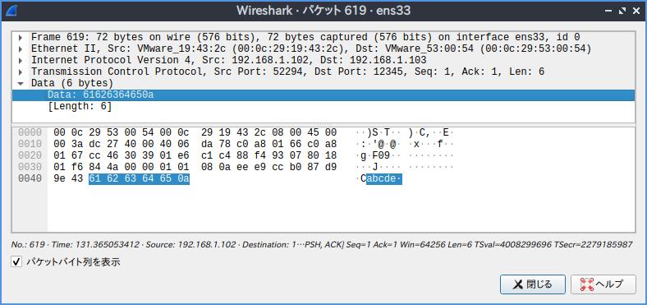
Task: Click highlighted hex bytes 61 62 63 64 65 0a
Action: click(139, 179)
